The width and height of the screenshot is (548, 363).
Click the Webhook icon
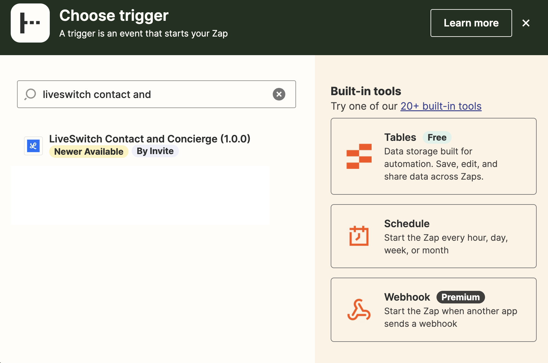[359, 310]
